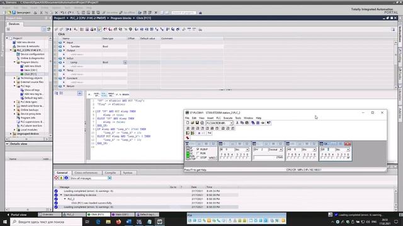This screenshot has height=226, width=403.
Task: Click the red record icon in PLCSIM toolbar
Action: pos(188,138)
